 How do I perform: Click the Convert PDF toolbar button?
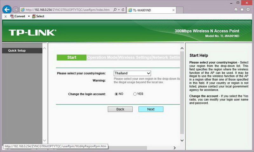(18, 16)
